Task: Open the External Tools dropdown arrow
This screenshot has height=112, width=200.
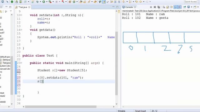Action: click(66, 2)
